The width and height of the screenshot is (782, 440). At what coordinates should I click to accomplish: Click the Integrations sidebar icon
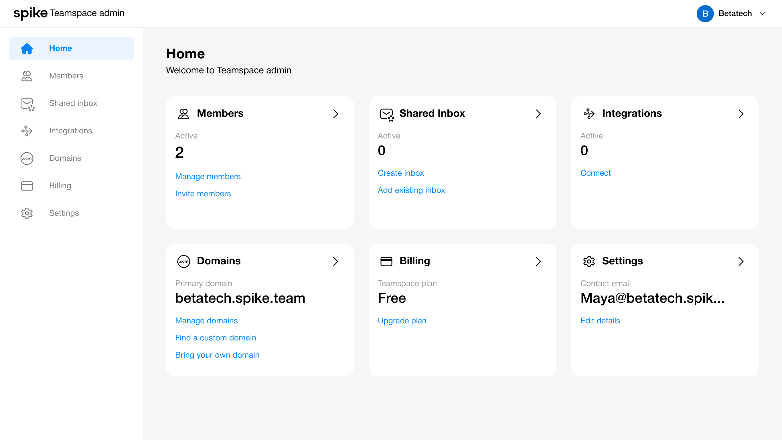[27, 131]
